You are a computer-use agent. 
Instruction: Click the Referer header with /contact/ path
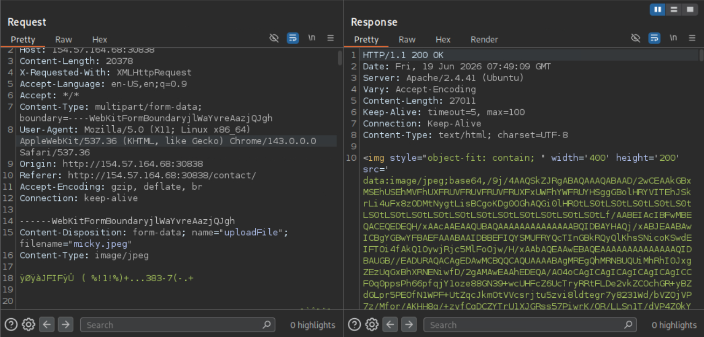[138, 175]
